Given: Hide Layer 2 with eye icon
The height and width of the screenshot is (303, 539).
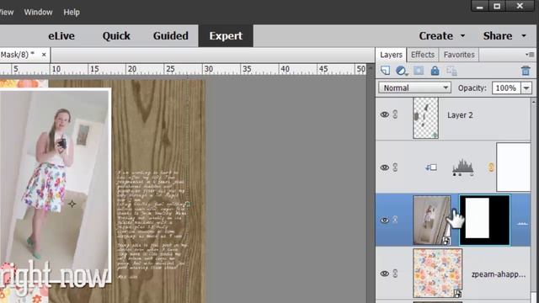Looking at the screenshot, I should click(x=384, y=114).
